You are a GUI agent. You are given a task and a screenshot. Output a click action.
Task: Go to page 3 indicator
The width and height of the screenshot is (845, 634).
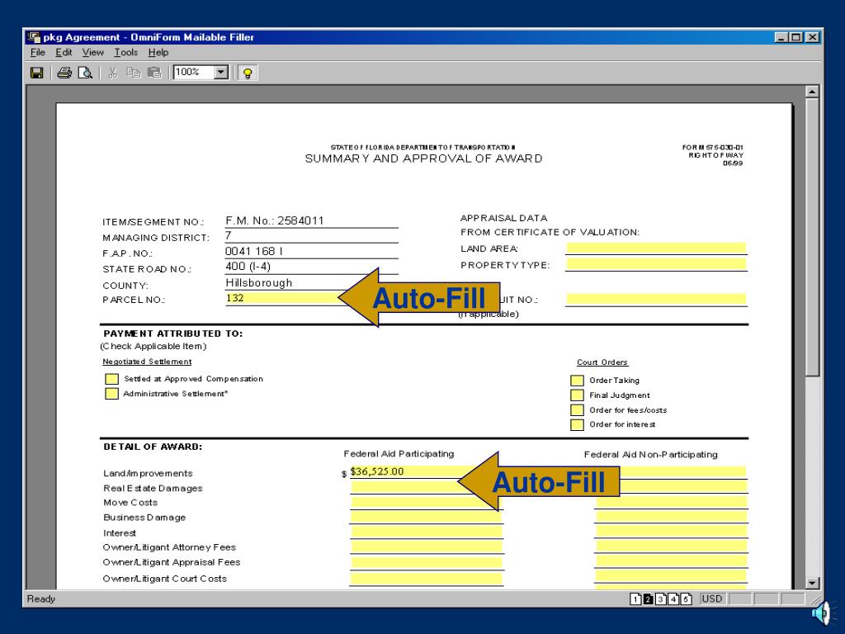[x=661, y=599]
